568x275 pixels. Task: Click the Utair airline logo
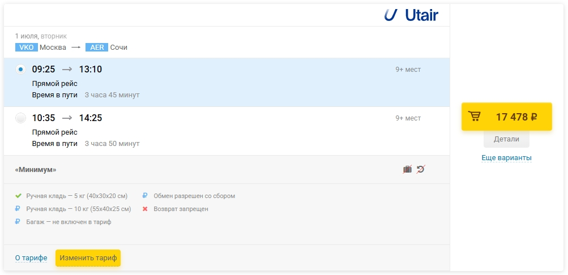pyautogui.click(x=411, y=15)
